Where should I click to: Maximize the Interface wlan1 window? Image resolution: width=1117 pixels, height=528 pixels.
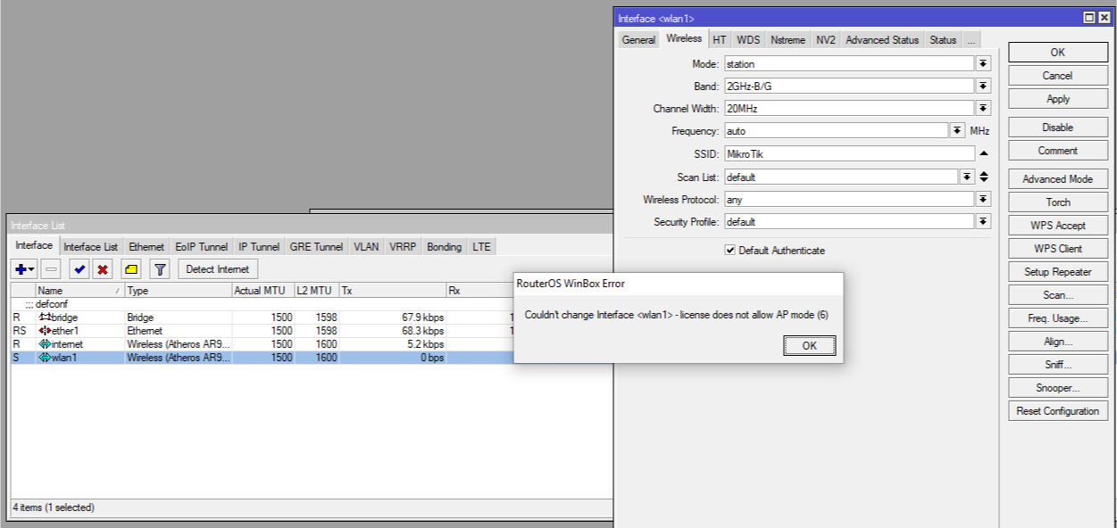point(1089,18)
